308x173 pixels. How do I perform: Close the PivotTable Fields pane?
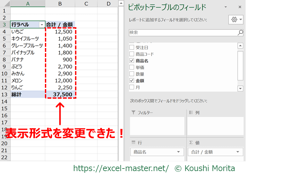(x=240, y=7)
